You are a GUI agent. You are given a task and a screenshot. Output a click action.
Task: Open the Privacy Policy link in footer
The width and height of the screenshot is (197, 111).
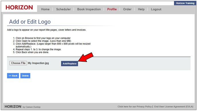click(135, 107)
